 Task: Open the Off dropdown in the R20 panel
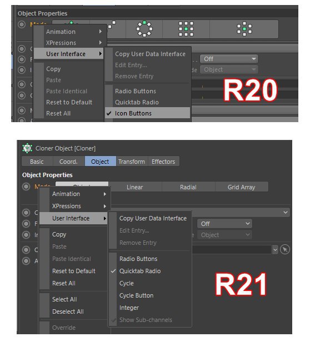(229, 59)
